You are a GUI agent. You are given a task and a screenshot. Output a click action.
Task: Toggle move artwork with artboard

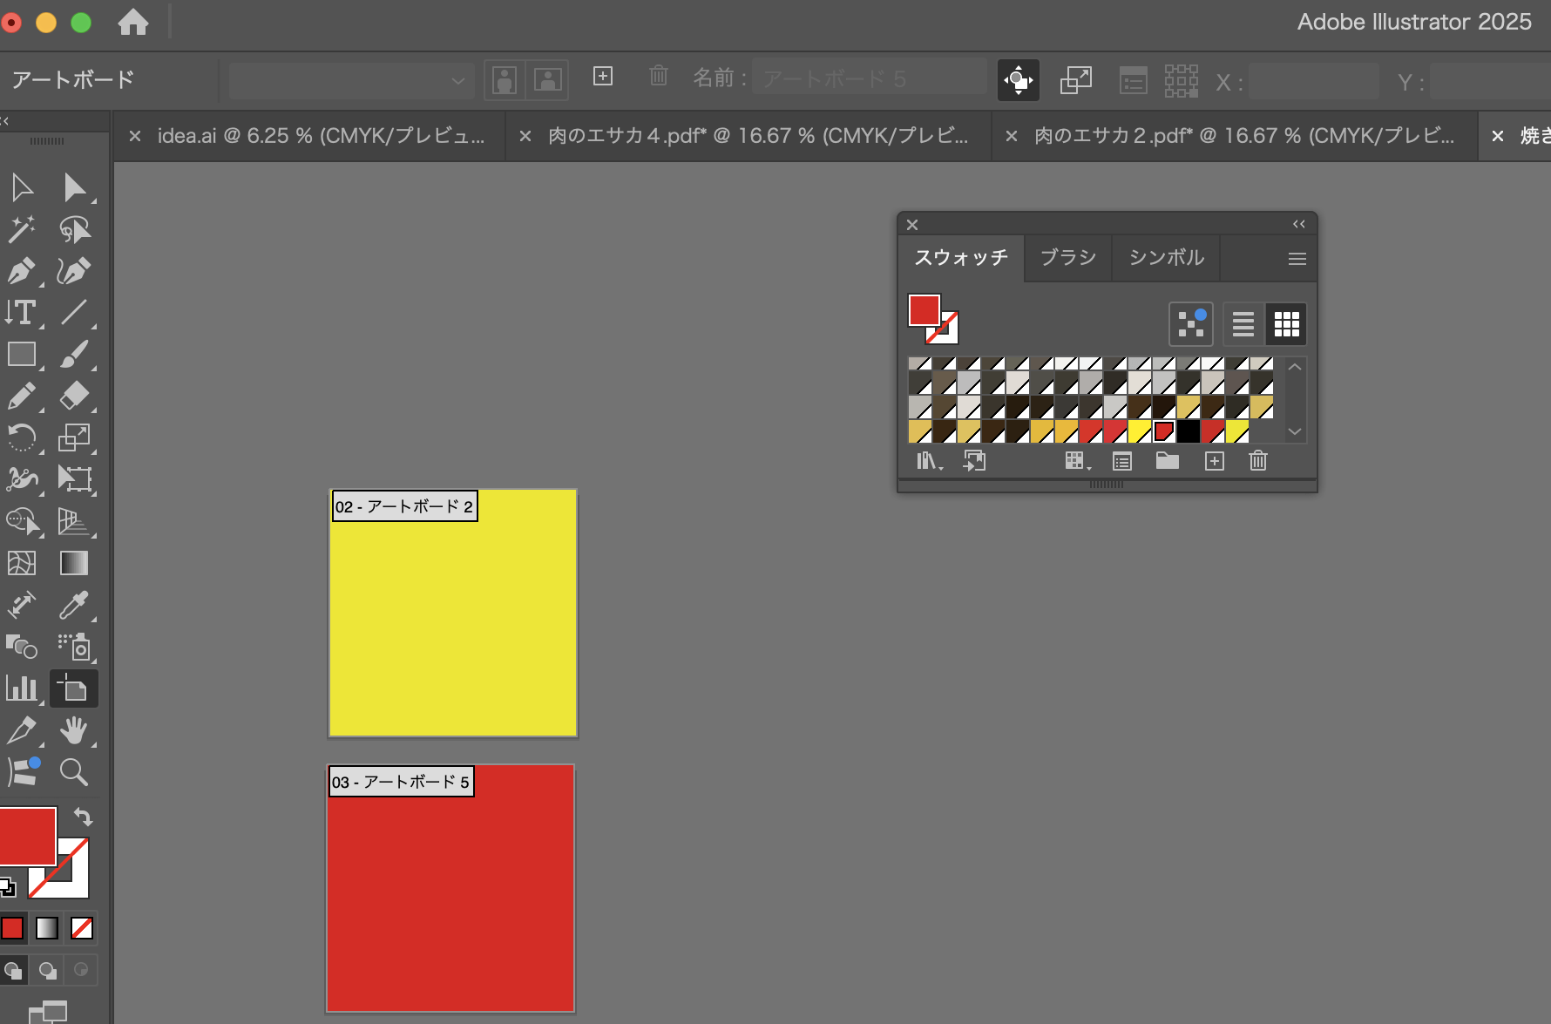click(1018, 80)
